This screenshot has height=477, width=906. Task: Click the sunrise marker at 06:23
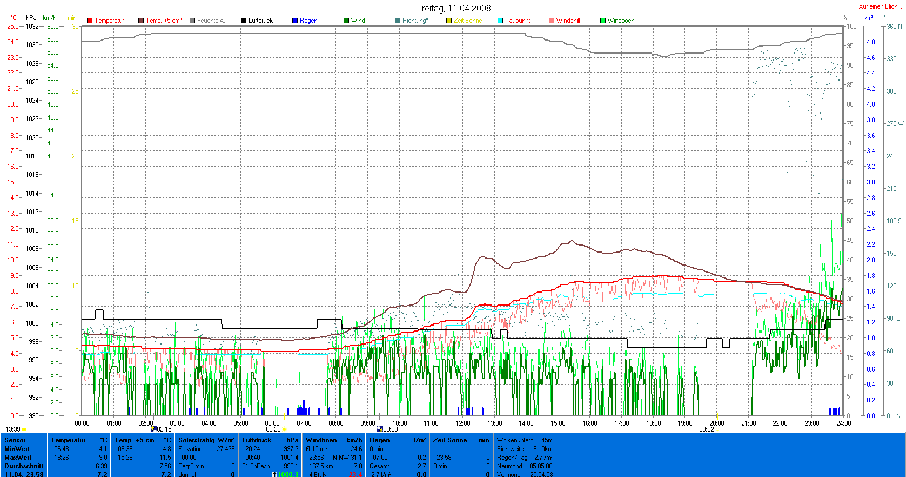tap(285, 429)
